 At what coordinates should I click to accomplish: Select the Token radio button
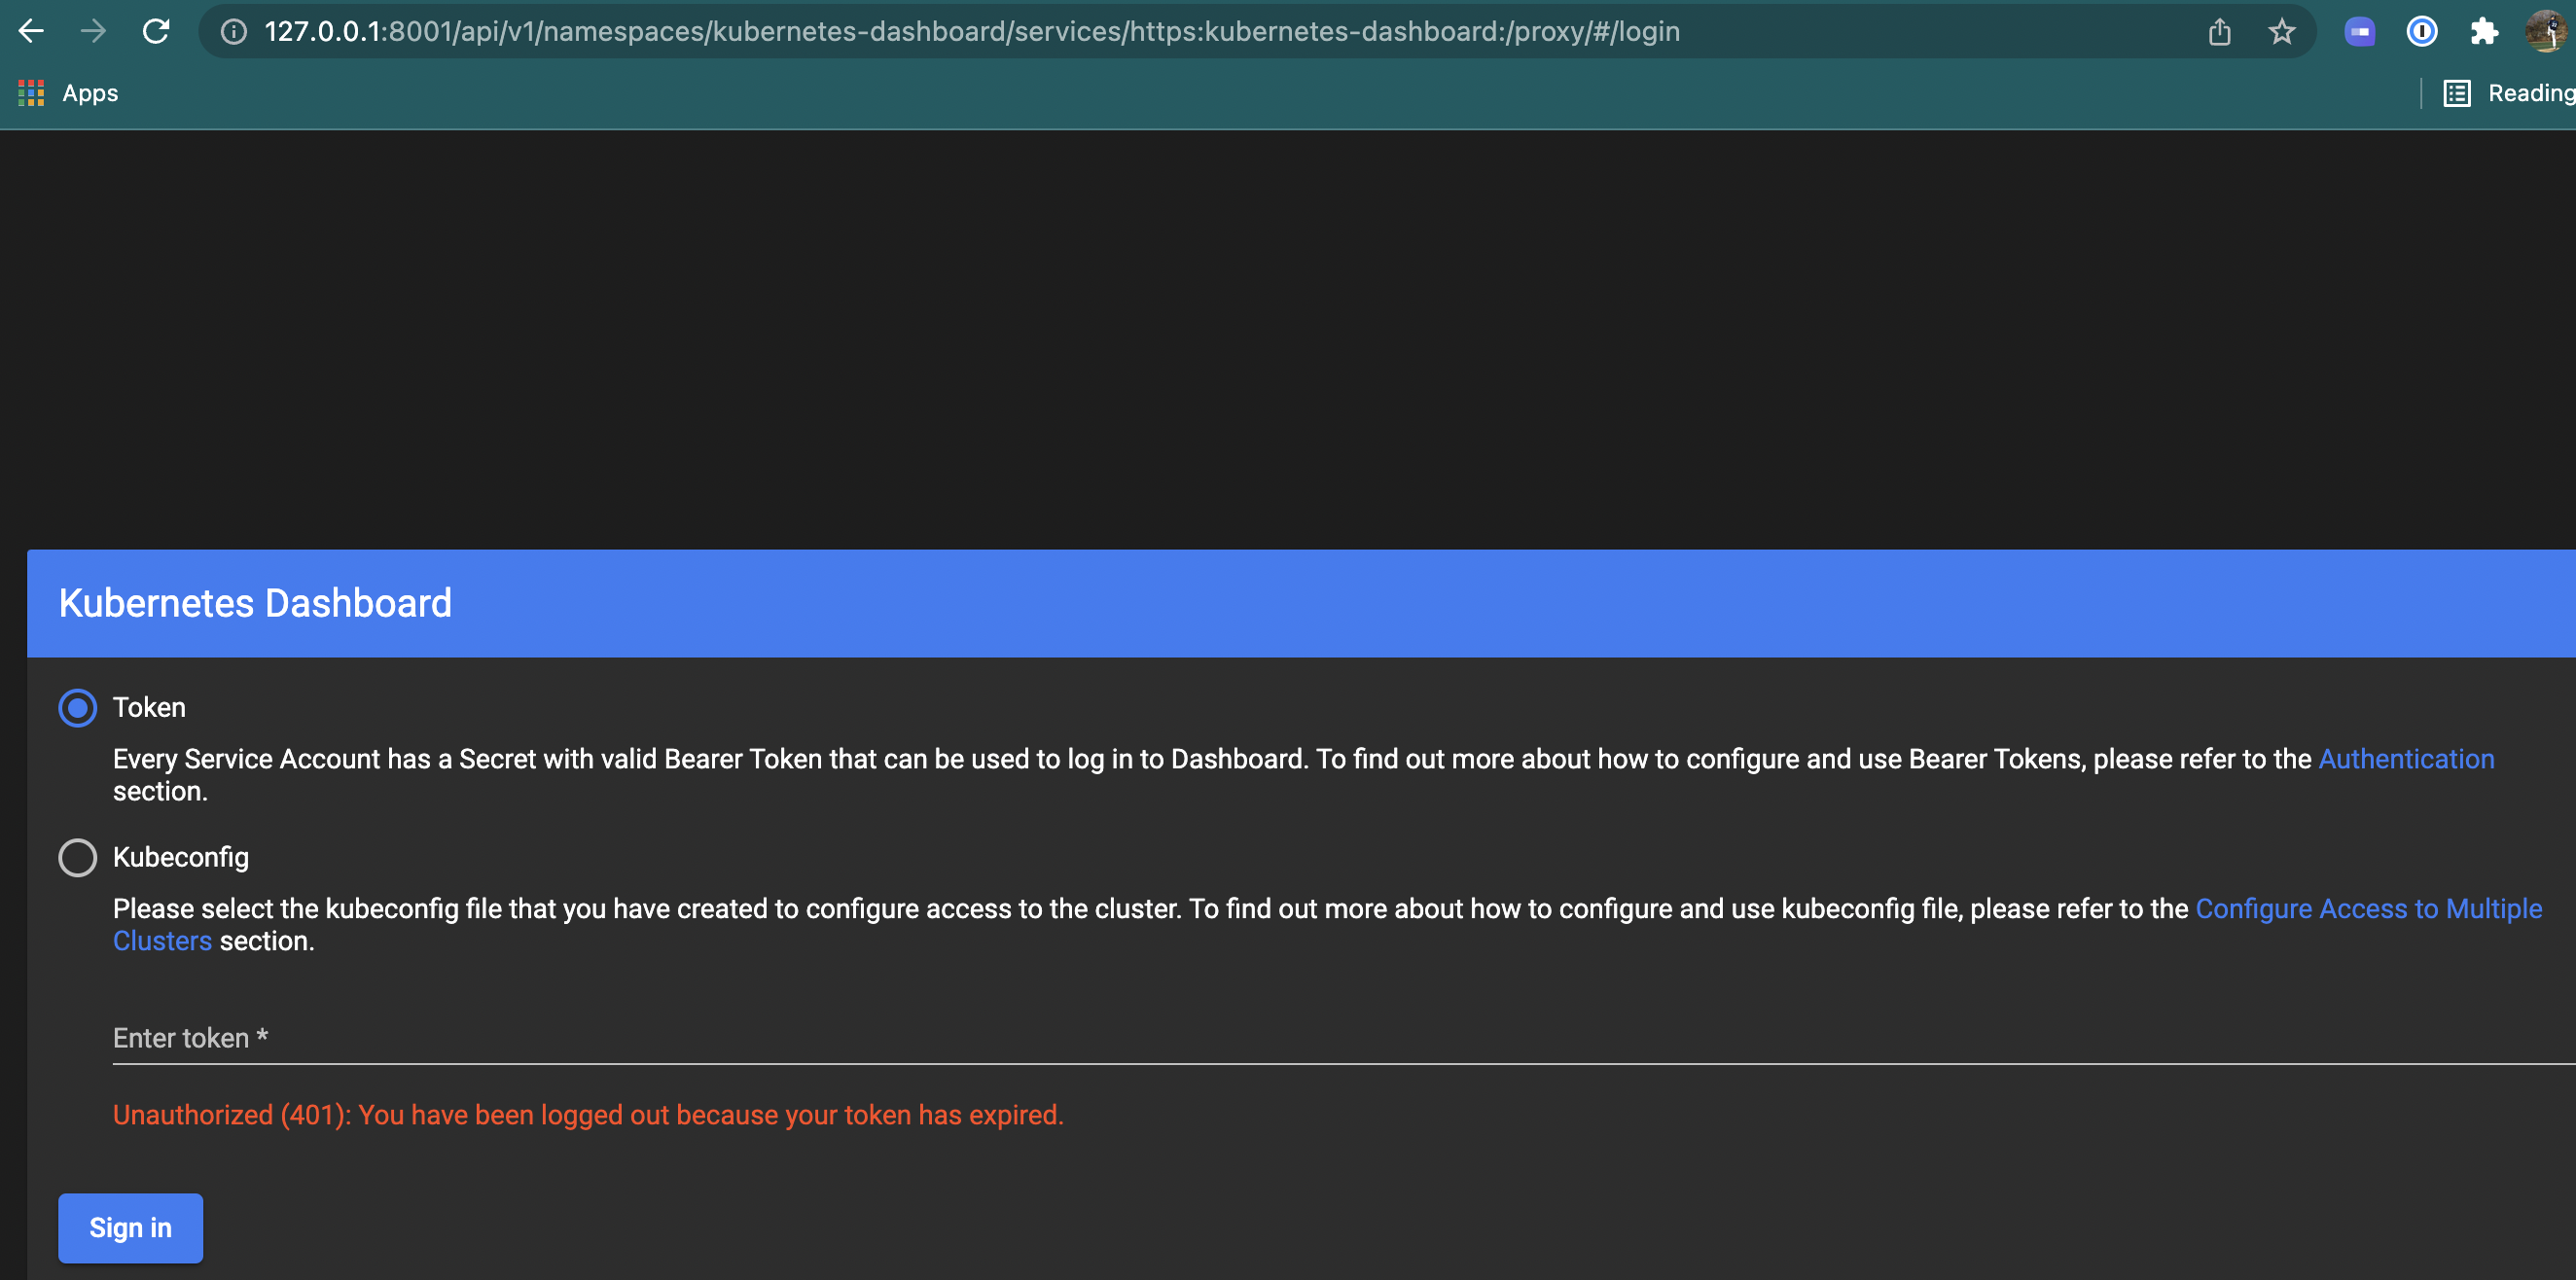pyautogui.click(x=77, y=708)
